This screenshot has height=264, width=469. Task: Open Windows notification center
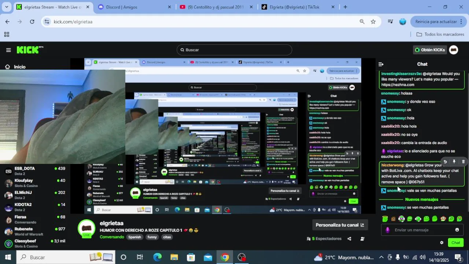tap(458, 257)
